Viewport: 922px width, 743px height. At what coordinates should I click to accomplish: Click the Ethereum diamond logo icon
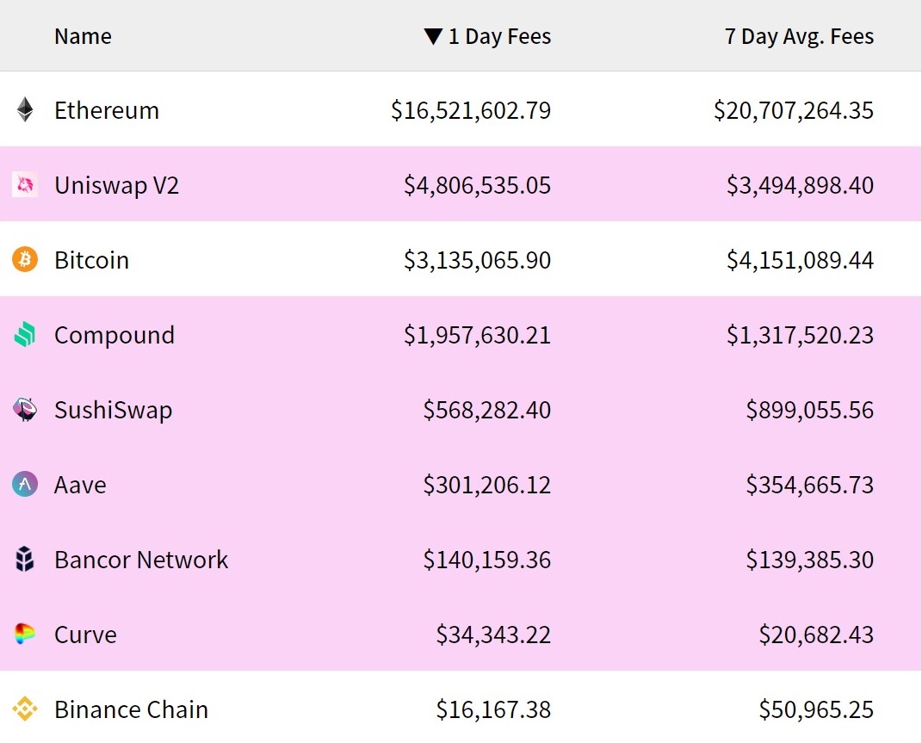(x=25, y=110)
